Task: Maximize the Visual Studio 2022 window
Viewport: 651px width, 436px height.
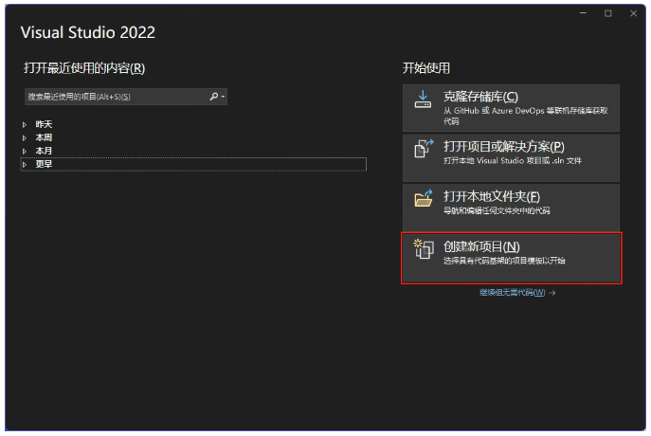Action: pos(608,13)
